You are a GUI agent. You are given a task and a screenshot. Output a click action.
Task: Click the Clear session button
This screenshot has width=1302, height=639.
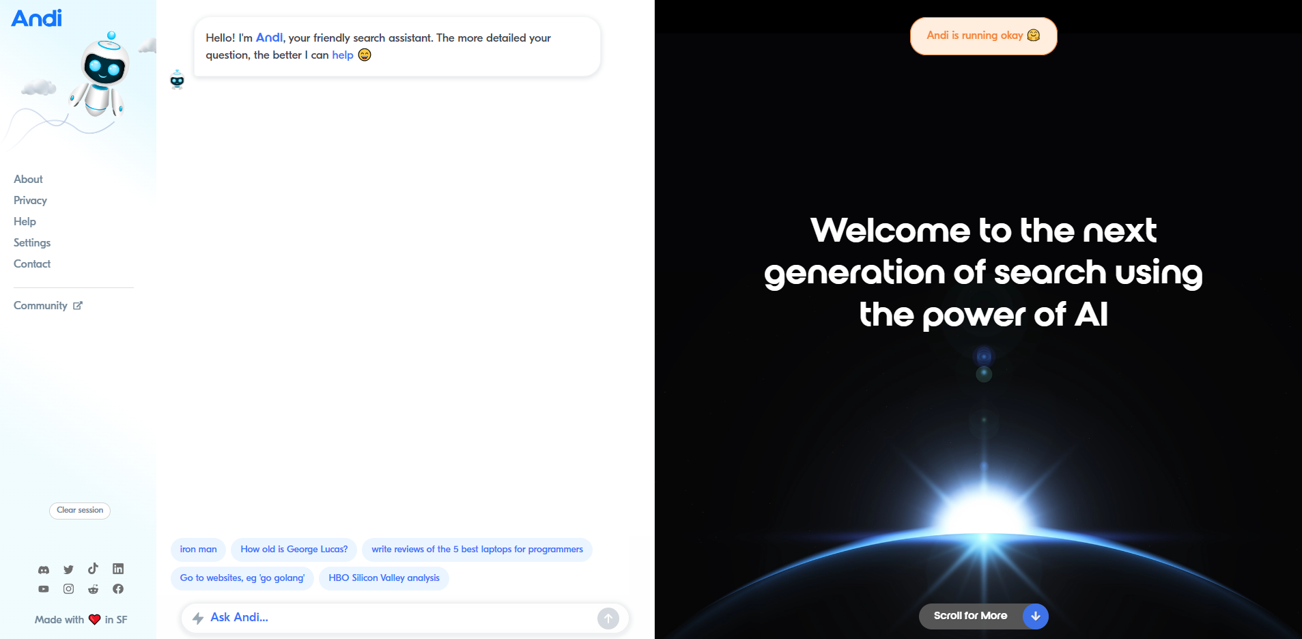coord(80,511)
